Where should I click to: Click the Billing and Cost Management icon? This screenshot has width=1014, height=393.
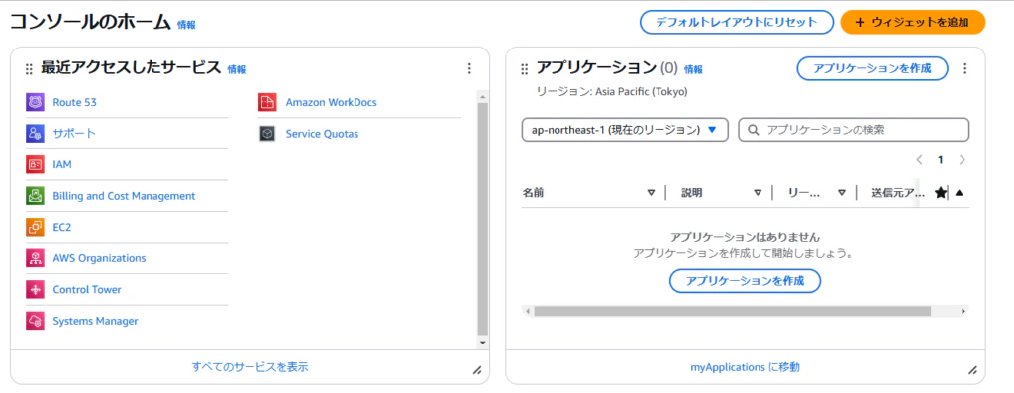coord(35,196)
